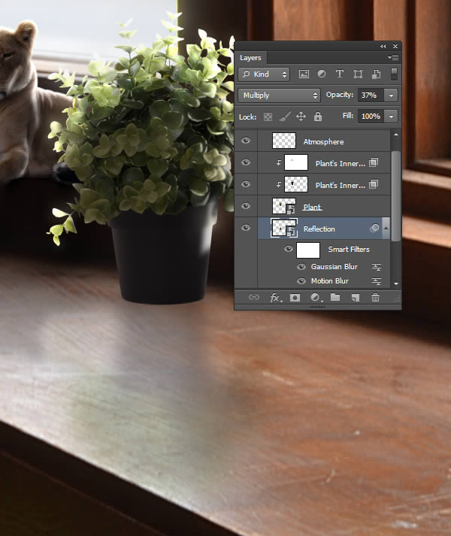
Task: Lock image pixels brush icon
Action: coord(284,117)
